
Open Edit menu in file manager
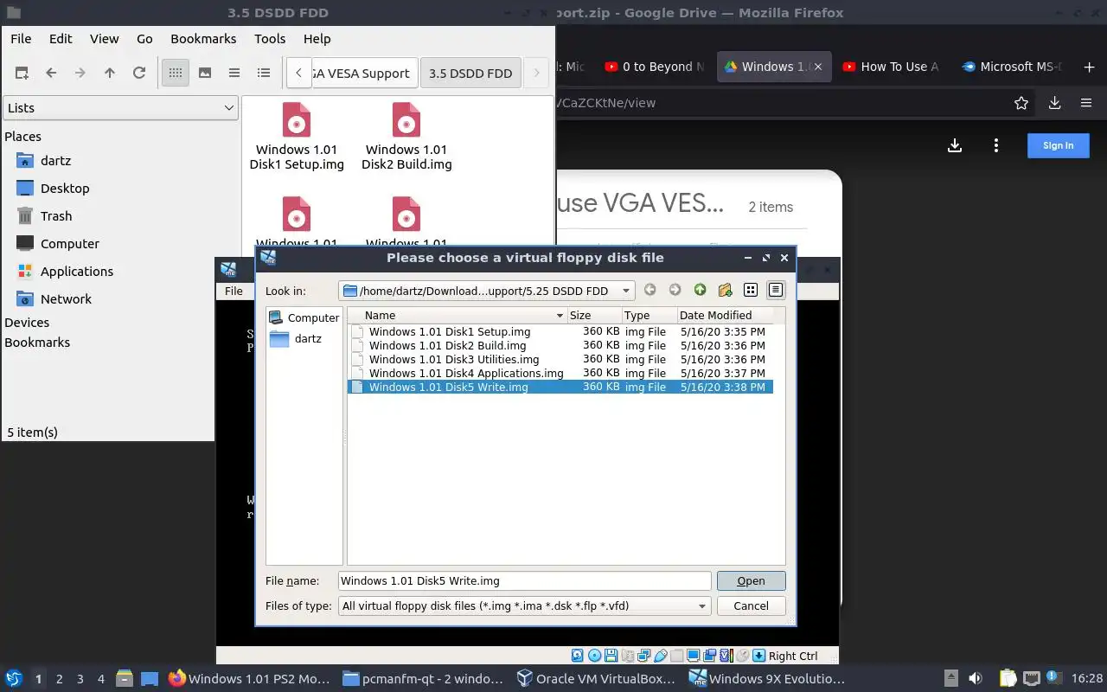[x=61, y=39]
